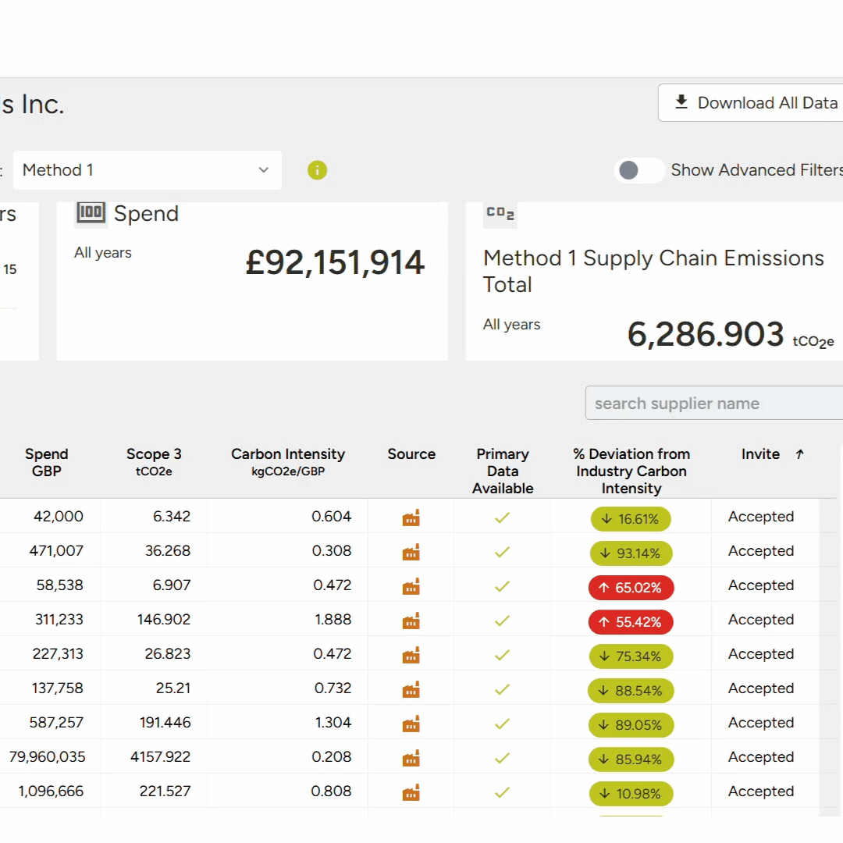Click the green 10.98% deviation badge

[631, 794]
